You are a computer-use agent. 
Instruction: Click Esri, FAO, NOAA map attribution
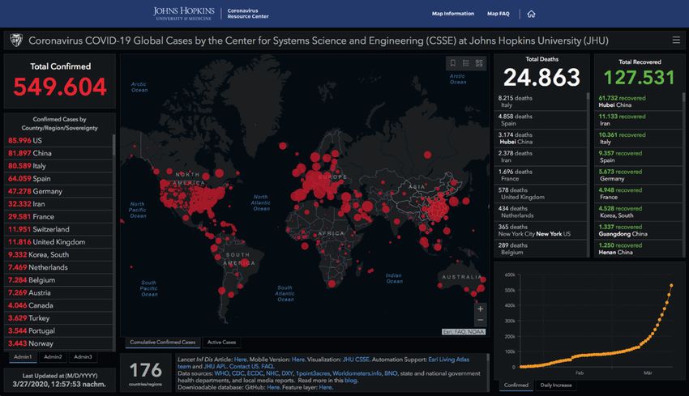[x=464, y=332]
